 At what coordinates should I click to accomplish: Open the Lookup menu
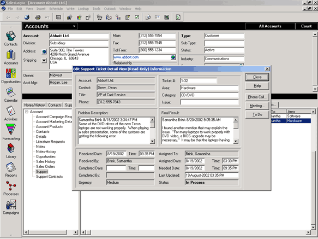83,9
